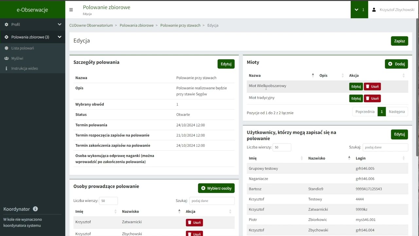
Task: Sort hunt leaders table by Imię
Action: pos(96,211)
